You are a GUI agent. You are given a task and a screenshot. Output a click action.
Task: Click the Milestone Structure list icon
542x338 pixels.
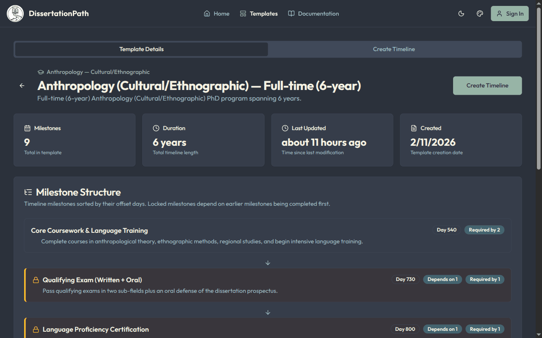pyautogui.click(x=28, y=191)
